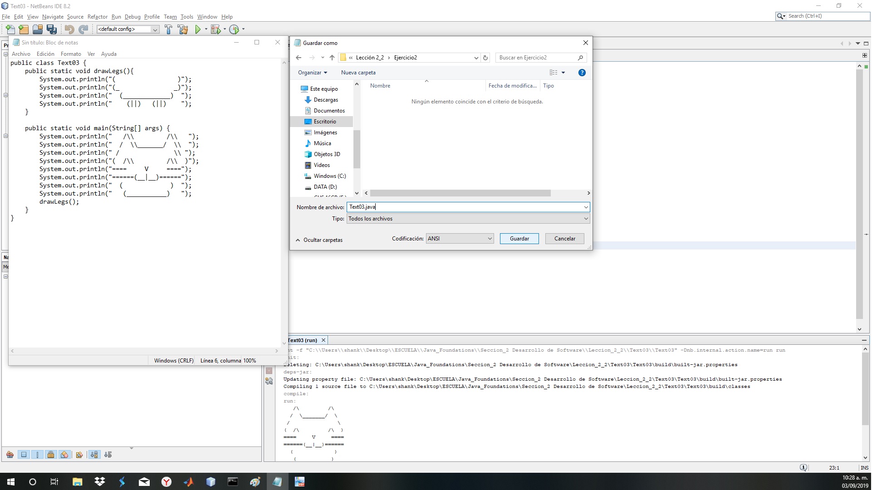Open Spotify from the taskbar
872x490 pixels.
click(x=122, y=481)
